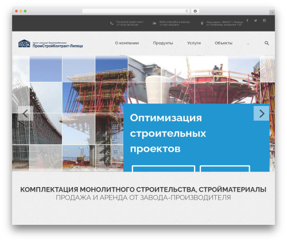The height and width of the screenshot is (242, 287).
Task: Click the ПСК company logo
Action: tap(24, 43)
